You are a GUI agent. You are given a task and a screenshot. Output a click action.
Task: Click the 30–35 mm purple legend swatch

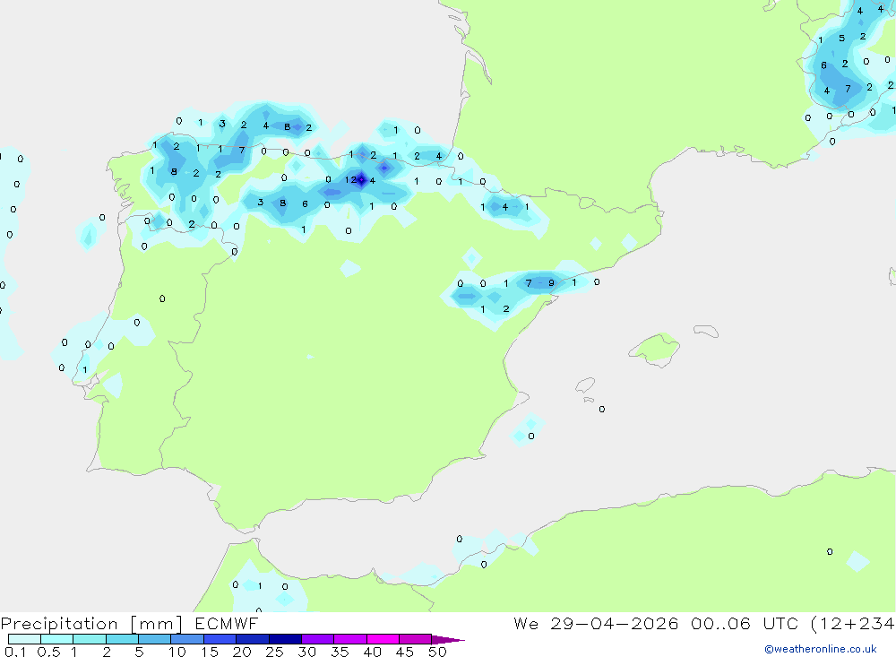coord(318,639)
